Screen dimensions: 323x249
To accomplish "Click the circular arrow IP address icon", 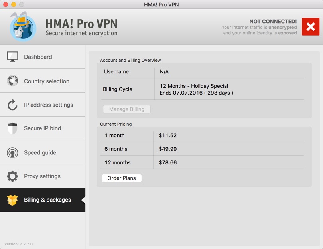I will 12,105.
